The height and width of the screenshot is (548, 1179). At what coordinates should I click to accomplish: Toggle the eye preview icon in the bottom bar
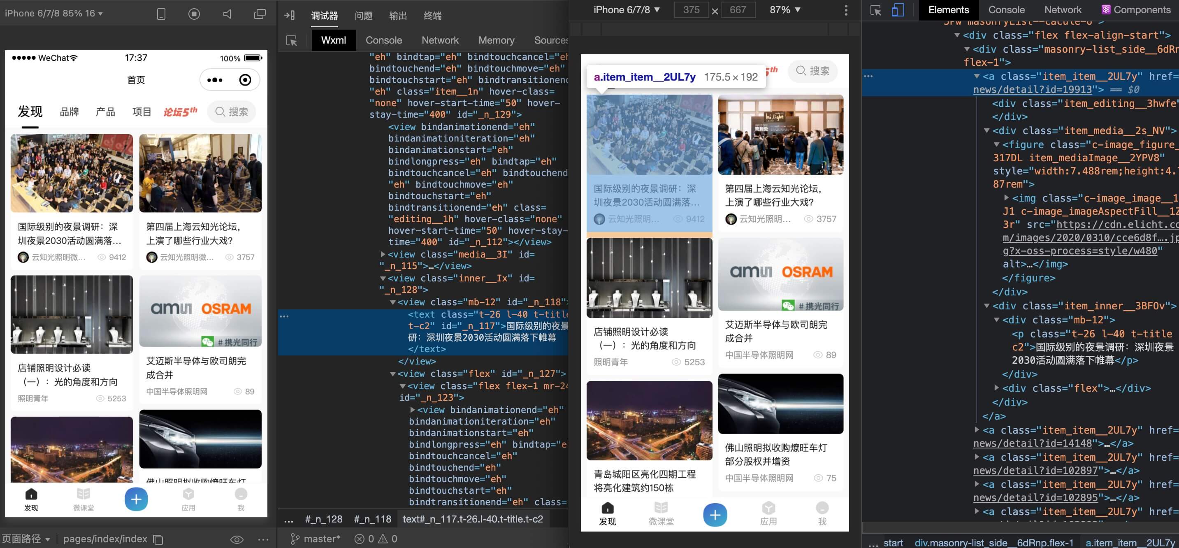(237, 539)
